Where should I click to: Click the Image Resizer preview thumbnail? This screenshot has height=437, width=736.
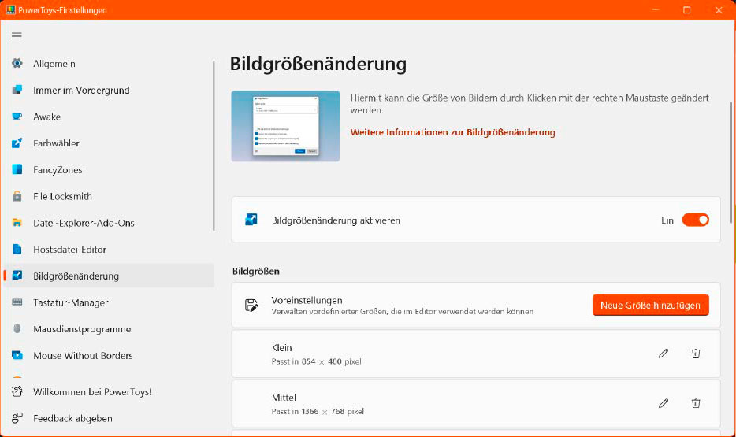285,126
